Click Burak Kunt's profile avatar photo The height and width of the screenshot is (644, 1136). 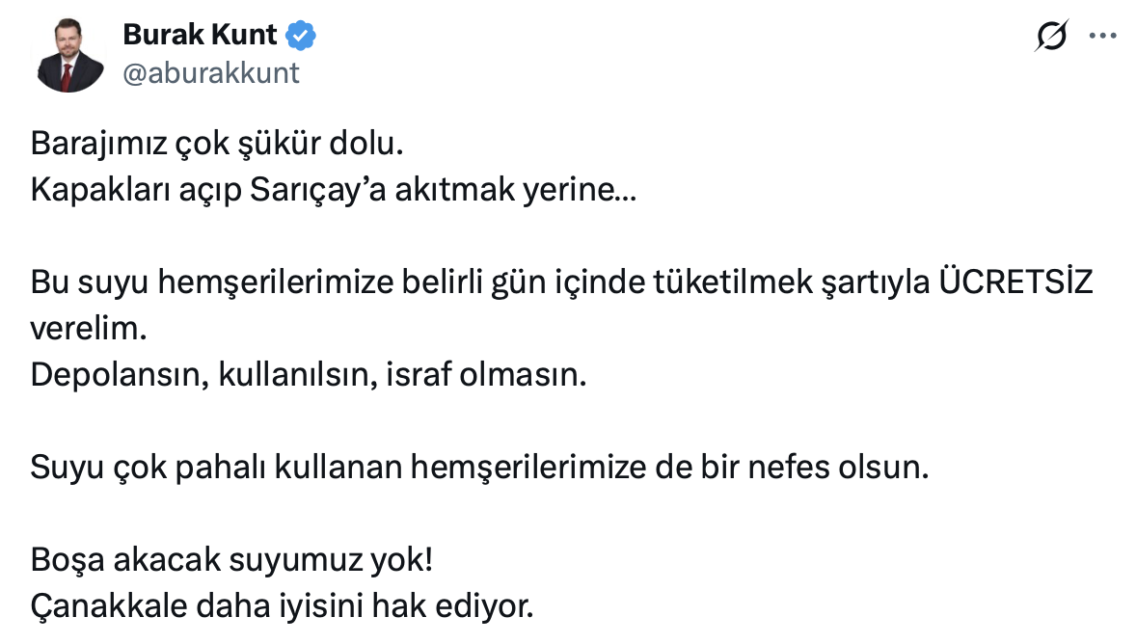click(70, 58)
